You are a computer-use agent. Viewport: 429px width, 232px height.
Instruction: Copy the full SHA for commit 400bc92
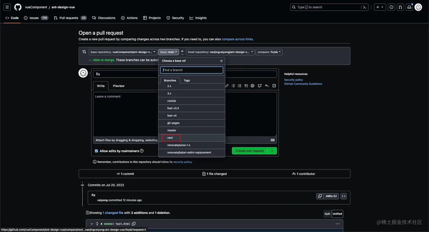(320, 196)
